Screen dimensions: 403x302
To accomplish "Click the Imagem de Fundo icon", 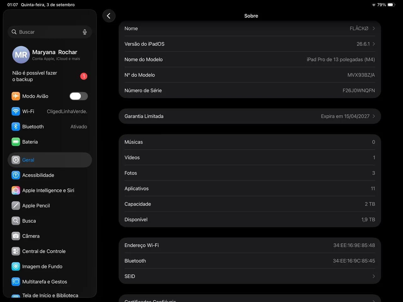I will click(x=16, y=266).
